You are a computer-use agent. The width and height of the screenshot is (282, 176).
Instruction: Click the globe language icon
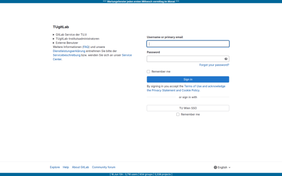point(215,168)
